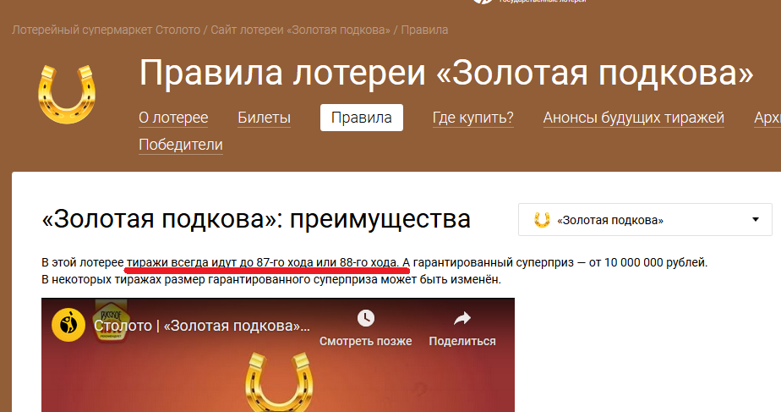Open the partially visible archive menu item
This screenshot has height=412, width=781.
[767, 118]
